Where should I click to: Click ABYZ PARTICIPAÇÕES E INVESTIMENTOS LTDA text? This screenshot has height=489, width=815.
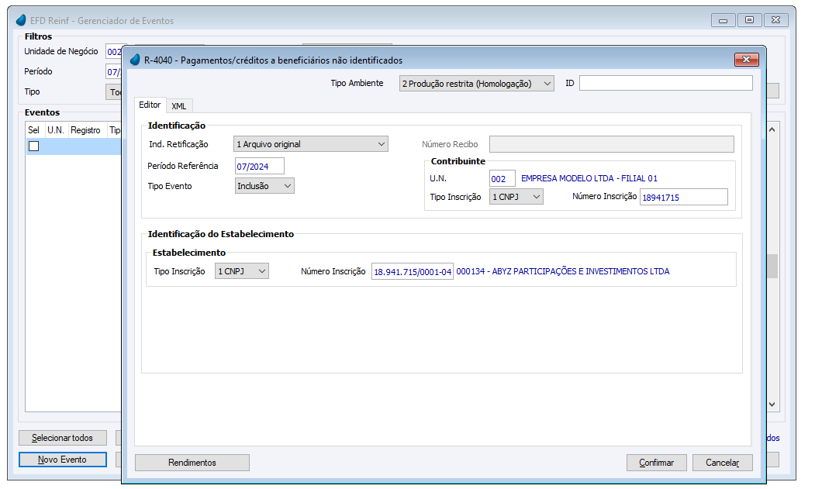(x=581, y=271)
